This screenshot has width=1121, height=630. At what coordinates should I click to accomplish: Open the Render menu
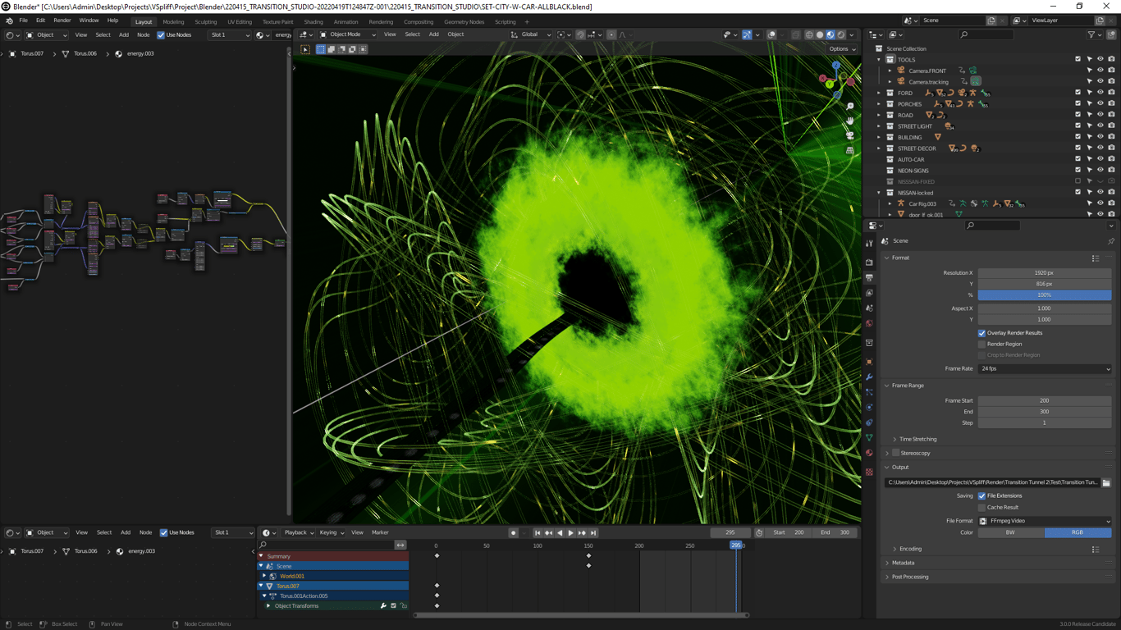coord(62,21)
